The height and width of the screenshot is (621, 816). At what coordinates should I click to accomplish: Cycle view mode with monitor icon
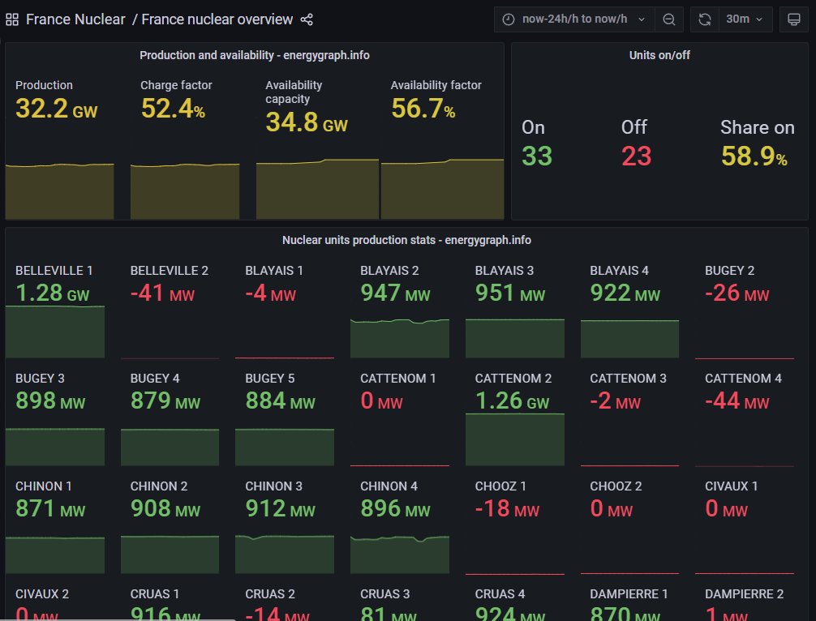793,19
